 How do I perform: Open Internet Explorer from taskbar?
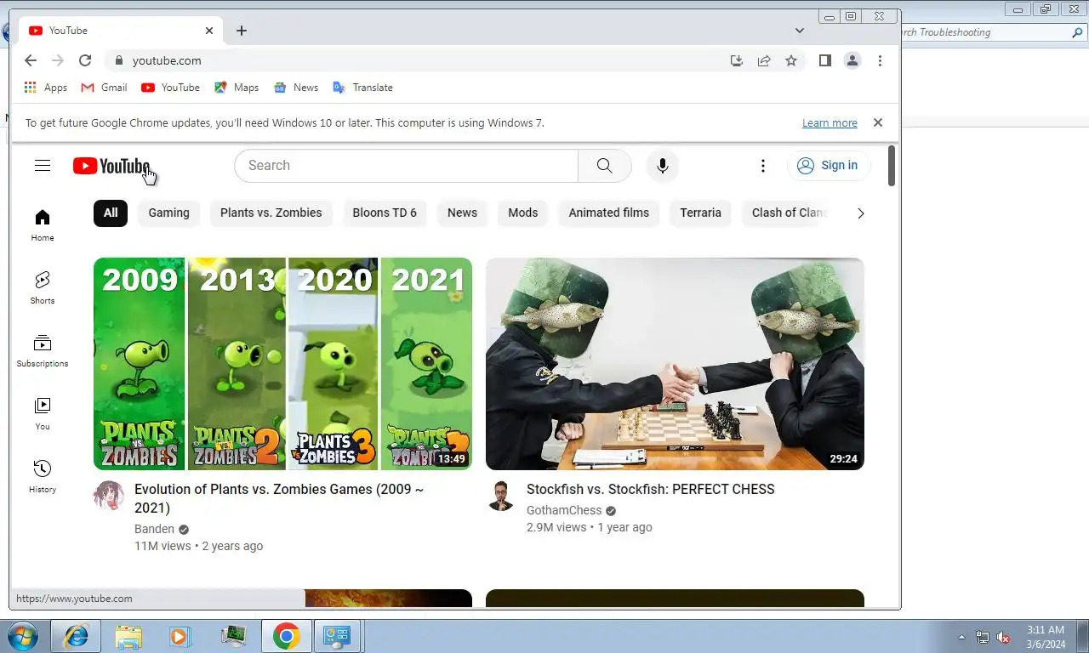click(77, 636)
